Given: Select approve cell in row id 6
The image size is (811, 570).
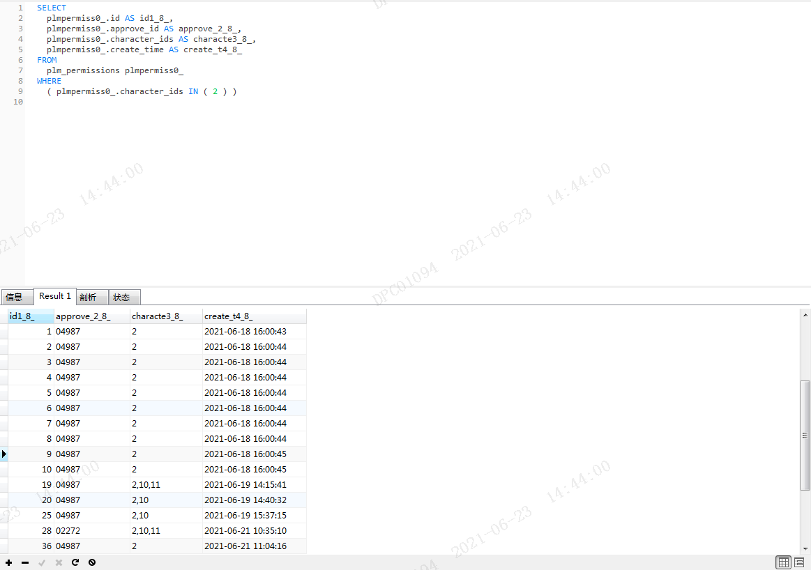Looking at the screenshot, I should pos(91,408).
